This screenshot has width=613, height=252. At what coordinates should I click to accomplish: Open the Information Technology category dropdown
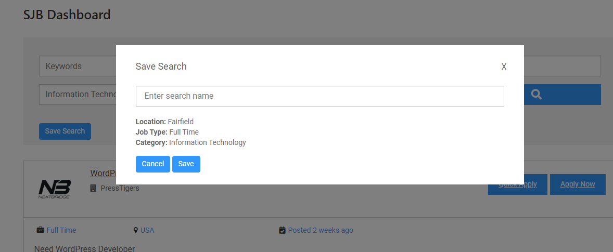78,95
